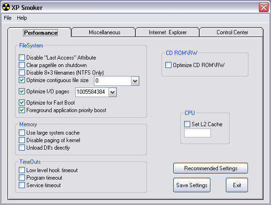Click the XP Smoker radiation title icon
The width and height of the screenshot is (271, 205).
[x=6, y=7]
